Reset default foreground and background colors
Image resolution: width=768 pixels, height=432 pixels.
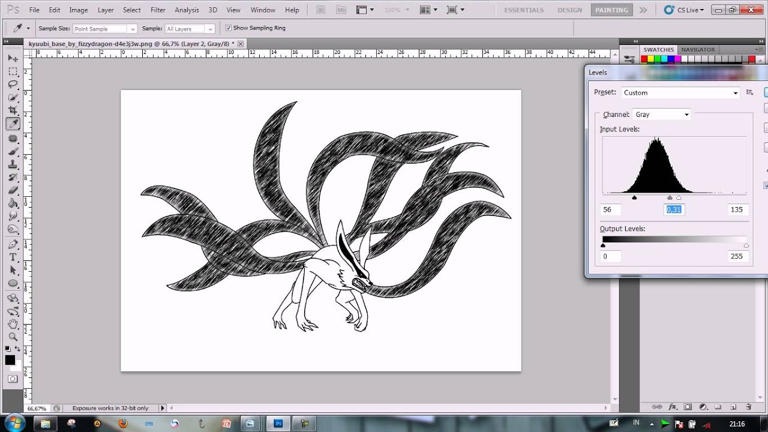click(x=8, y=349)
